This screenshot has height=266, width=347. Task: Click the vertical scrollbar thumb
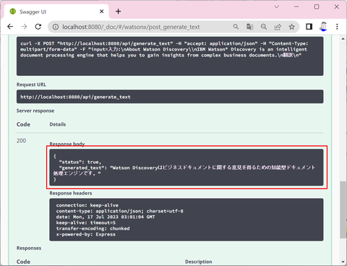pyautogui.click(x=343, y=210)
